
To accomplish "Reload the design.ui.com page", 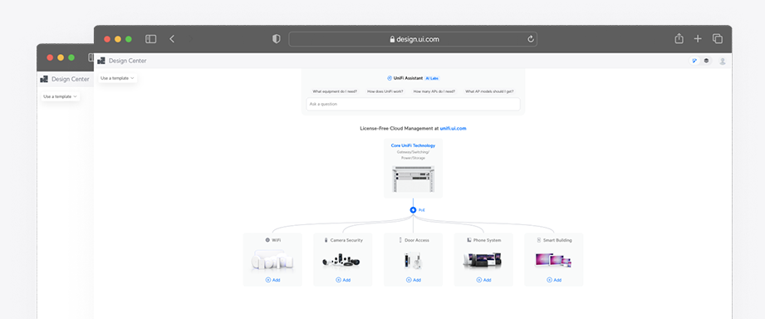I will 530,39.
